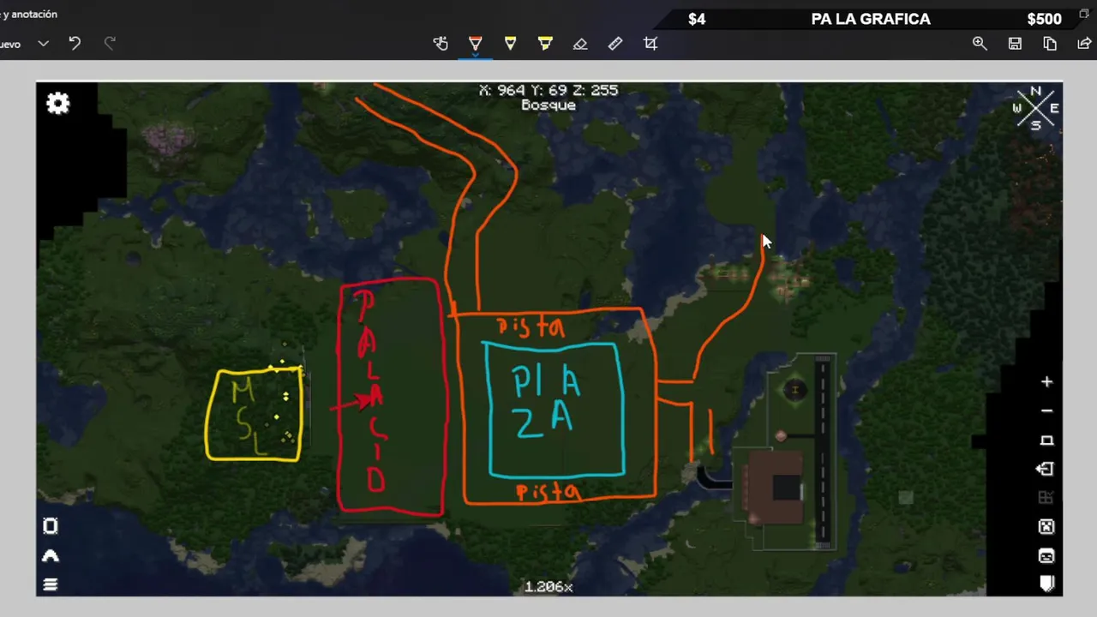Viewport: 1097px width, 617px height.
Task: Click the upward caret icon at bottom-left
Action: 51,555
